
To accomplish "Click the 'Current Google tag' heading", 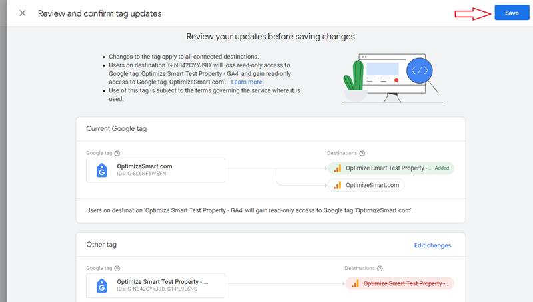I will 116,128.
